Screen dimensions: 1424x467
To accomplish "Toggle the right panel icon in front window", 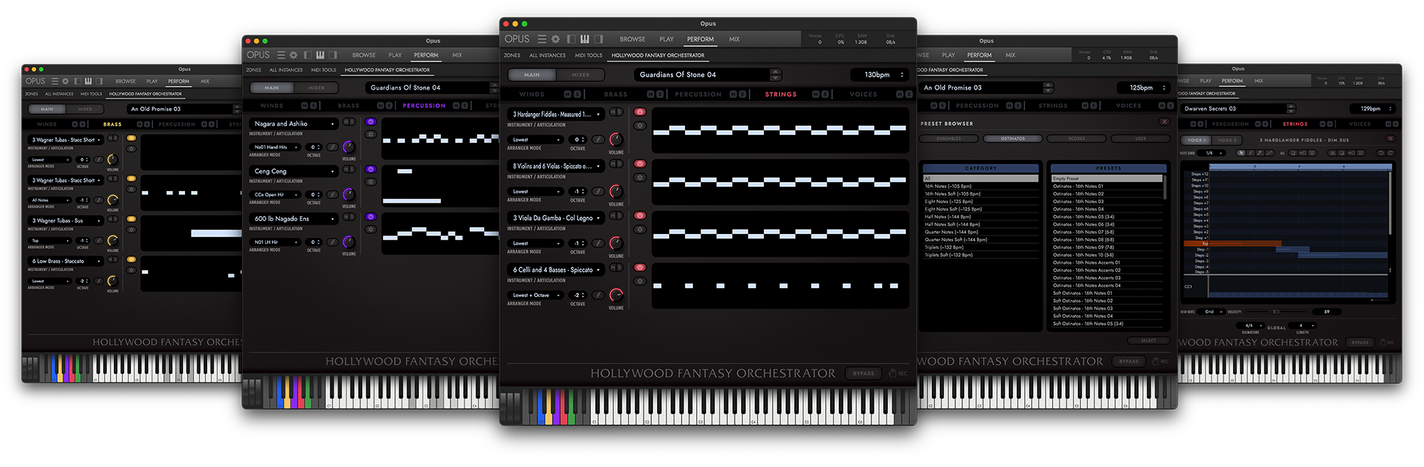I will pyautogui.click(x=598, y=39).
